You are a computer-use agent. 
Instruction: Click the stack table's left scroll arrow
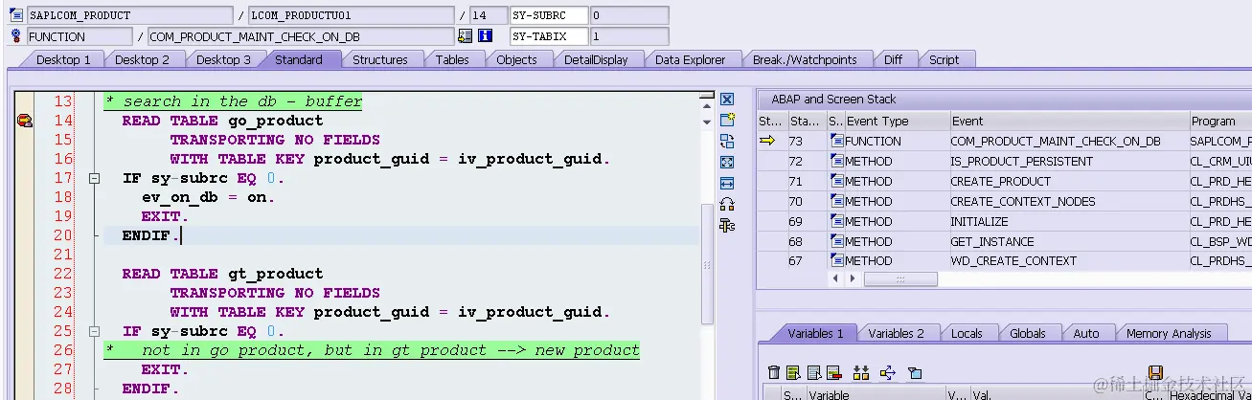pyautogui.click(x=836, y=278)
